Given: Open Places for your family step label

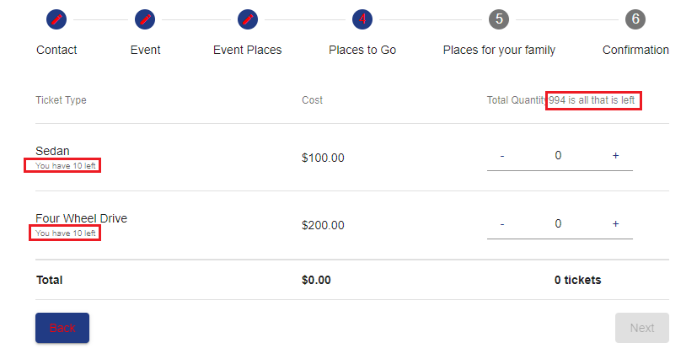Looking at the screenshot, I should pos(499,50).
